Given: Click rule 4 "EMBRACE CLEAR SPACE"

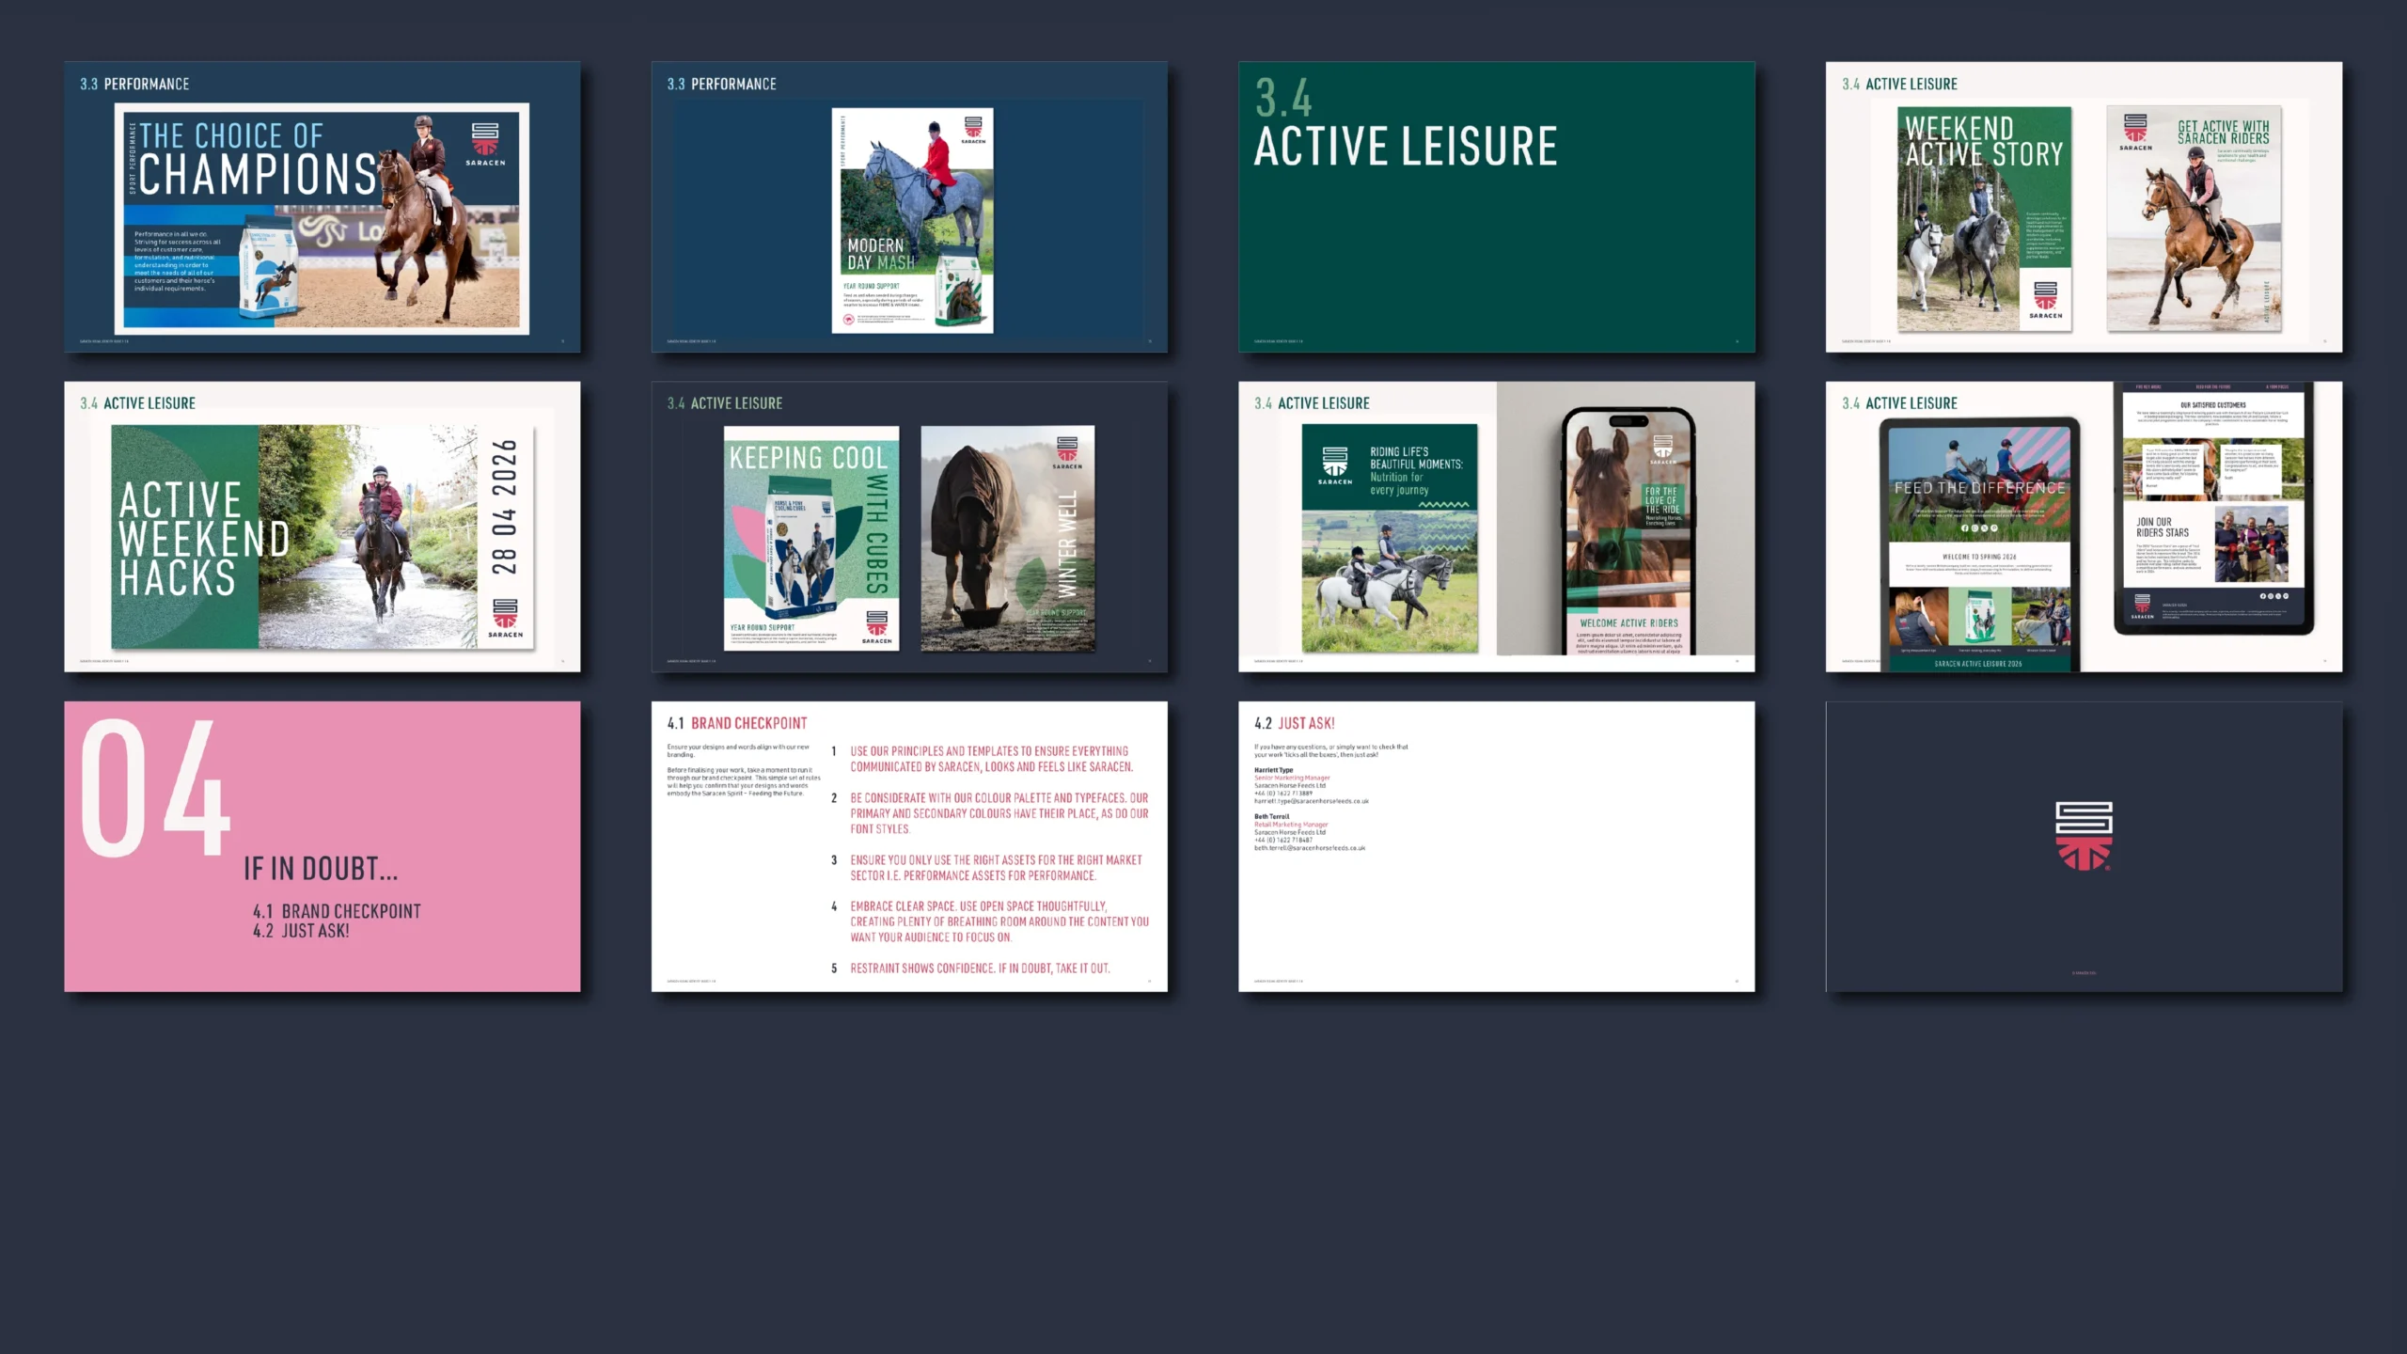Looking at the screenshot, I should pos(999,921).
